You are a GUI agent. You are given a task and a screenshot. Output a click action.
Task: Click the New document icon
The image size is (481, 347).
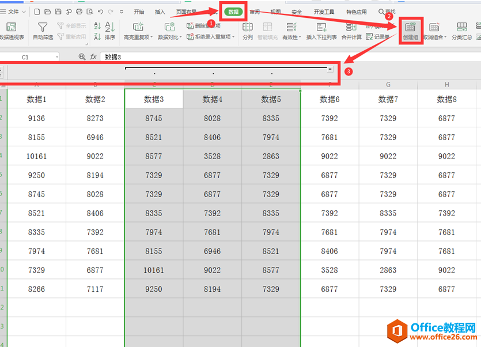[x=37, y=12]
